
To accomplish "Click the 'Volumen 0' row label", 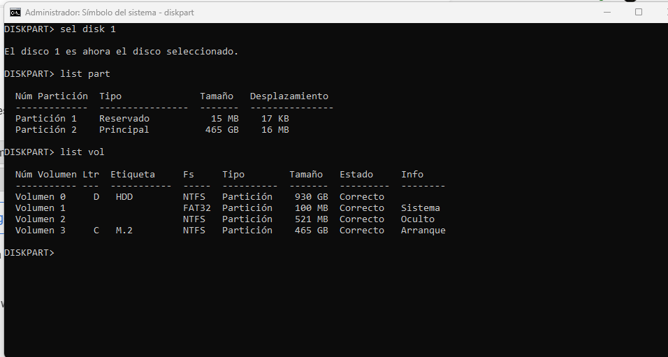I will (x=41, y=197).
